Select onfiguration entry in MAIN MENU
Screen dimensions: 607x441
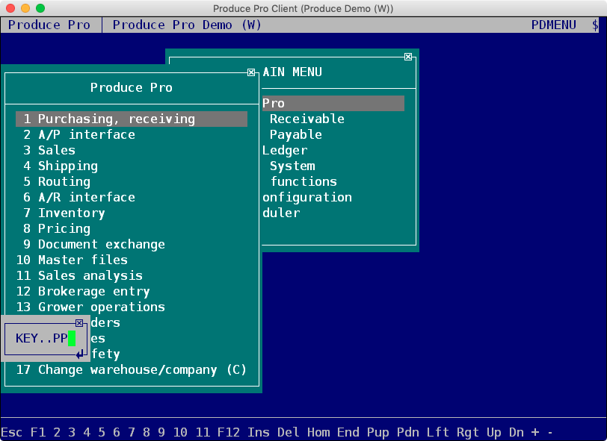(x=307, y=197)
